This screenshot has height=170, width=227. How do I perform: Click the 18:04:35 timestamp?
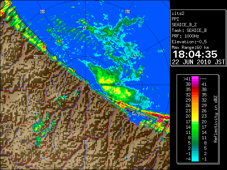[195, 54]
